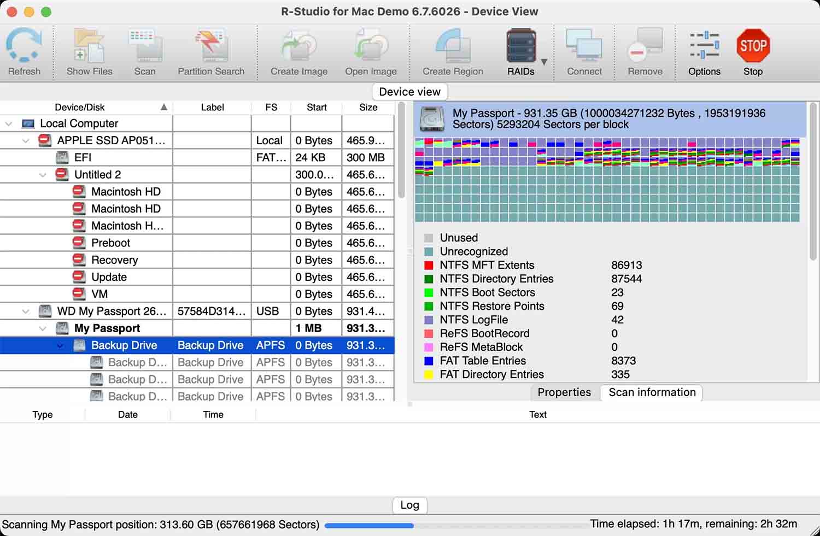
Task: Click the pink ReFS MetaBlock swatch
Action: coord(429,347)
